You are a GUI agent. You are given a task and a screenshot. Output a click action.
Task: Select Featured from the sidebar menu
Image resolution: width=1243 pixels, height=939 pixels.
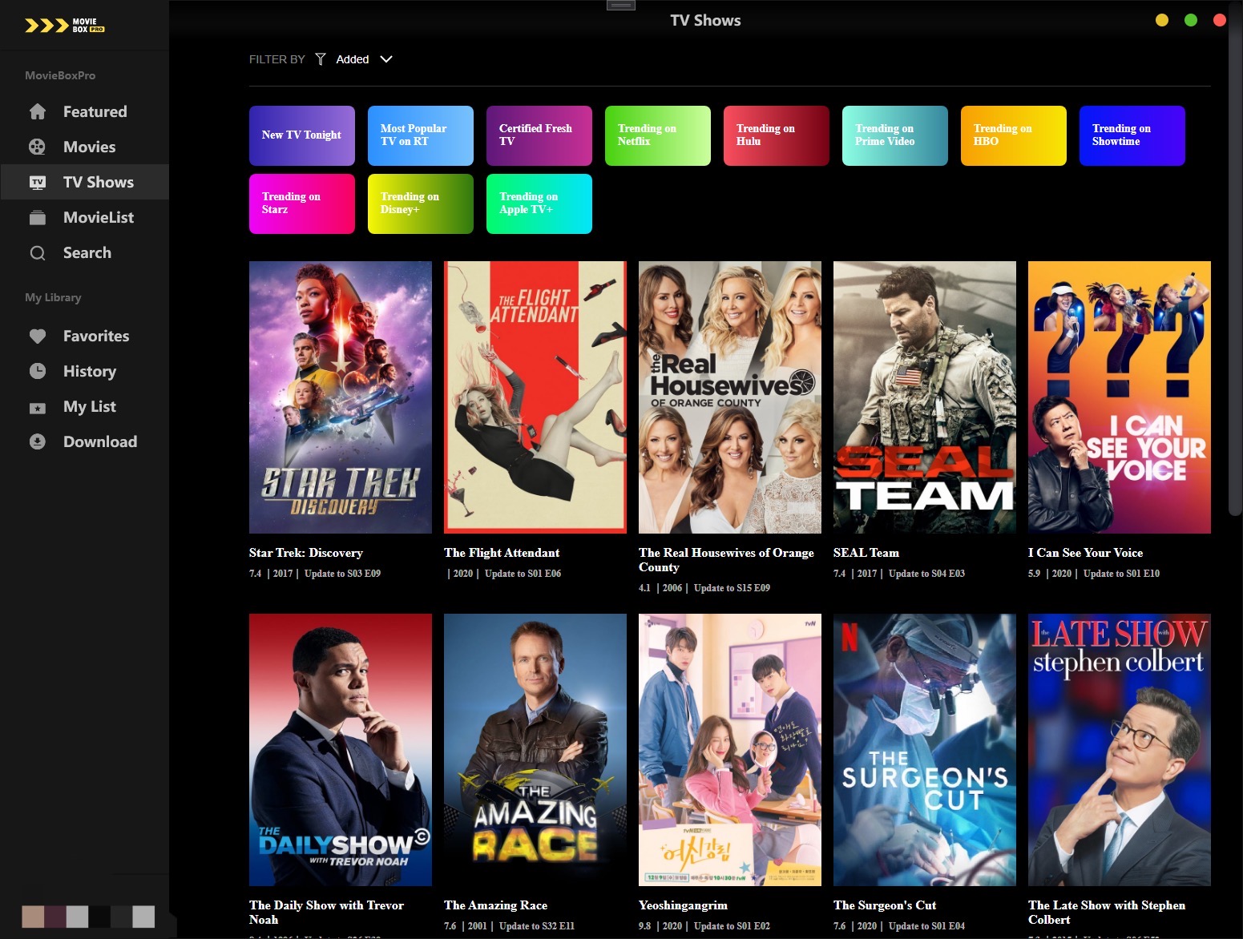95,111
